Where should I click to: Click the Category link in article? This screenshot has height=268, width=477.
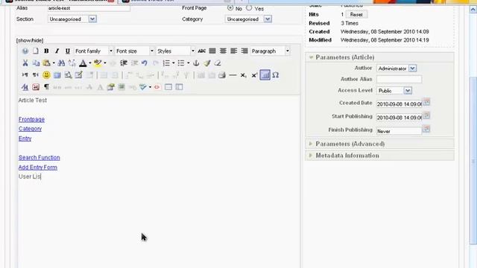30,129
